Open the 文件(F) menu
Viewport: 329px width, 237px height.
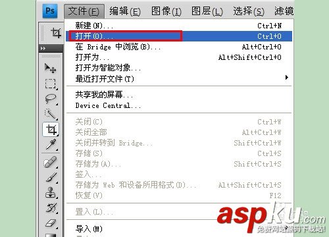pyautogui.click(x=84, y=11)
